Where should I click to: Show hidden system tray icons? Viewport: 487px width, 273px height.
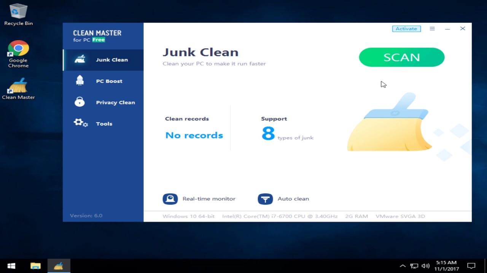tap(403, 266)
